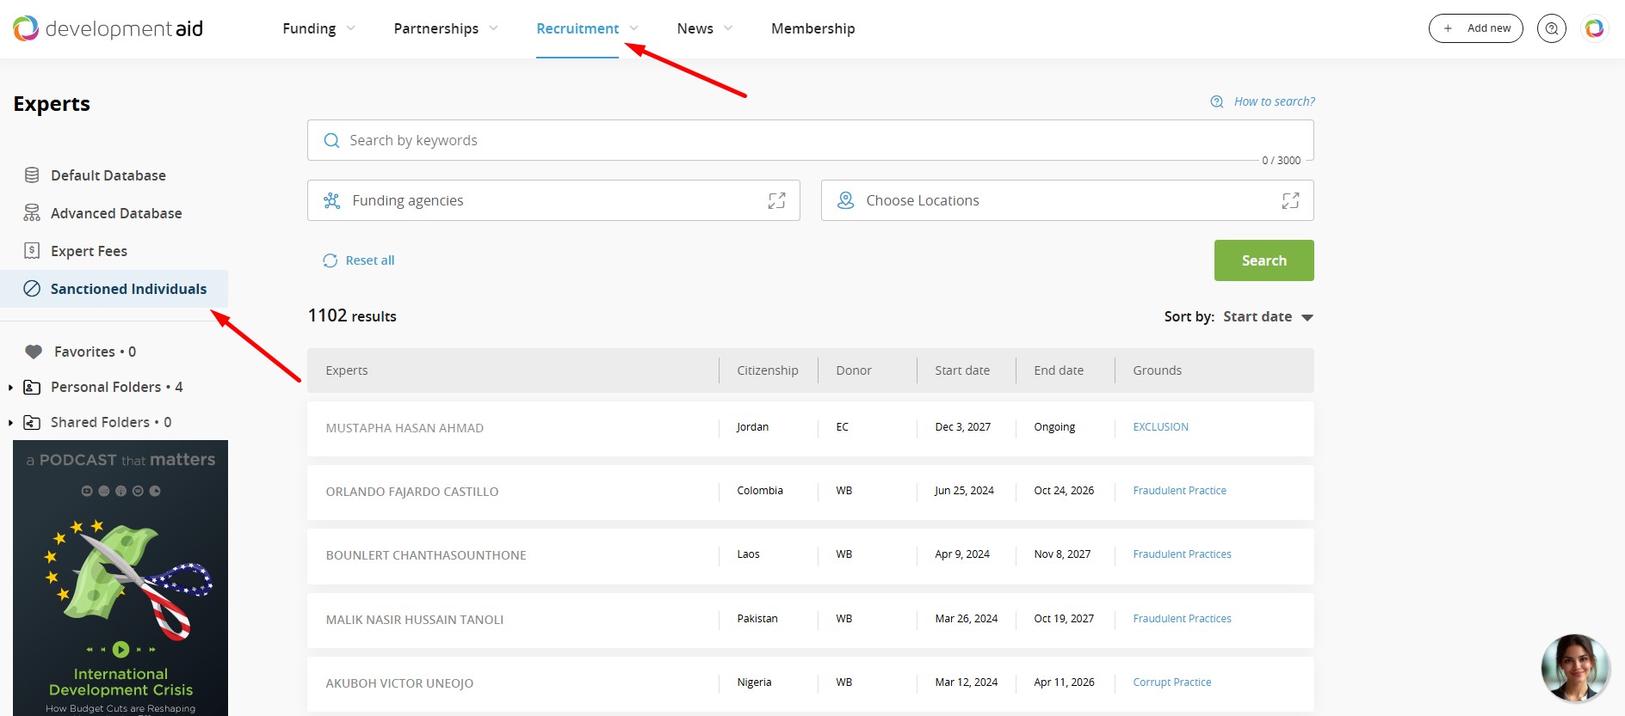The height and width of the screenshot is (716, 1625).
Task: Open the help circle icon in header
Action: click(x=1551, y=28)
